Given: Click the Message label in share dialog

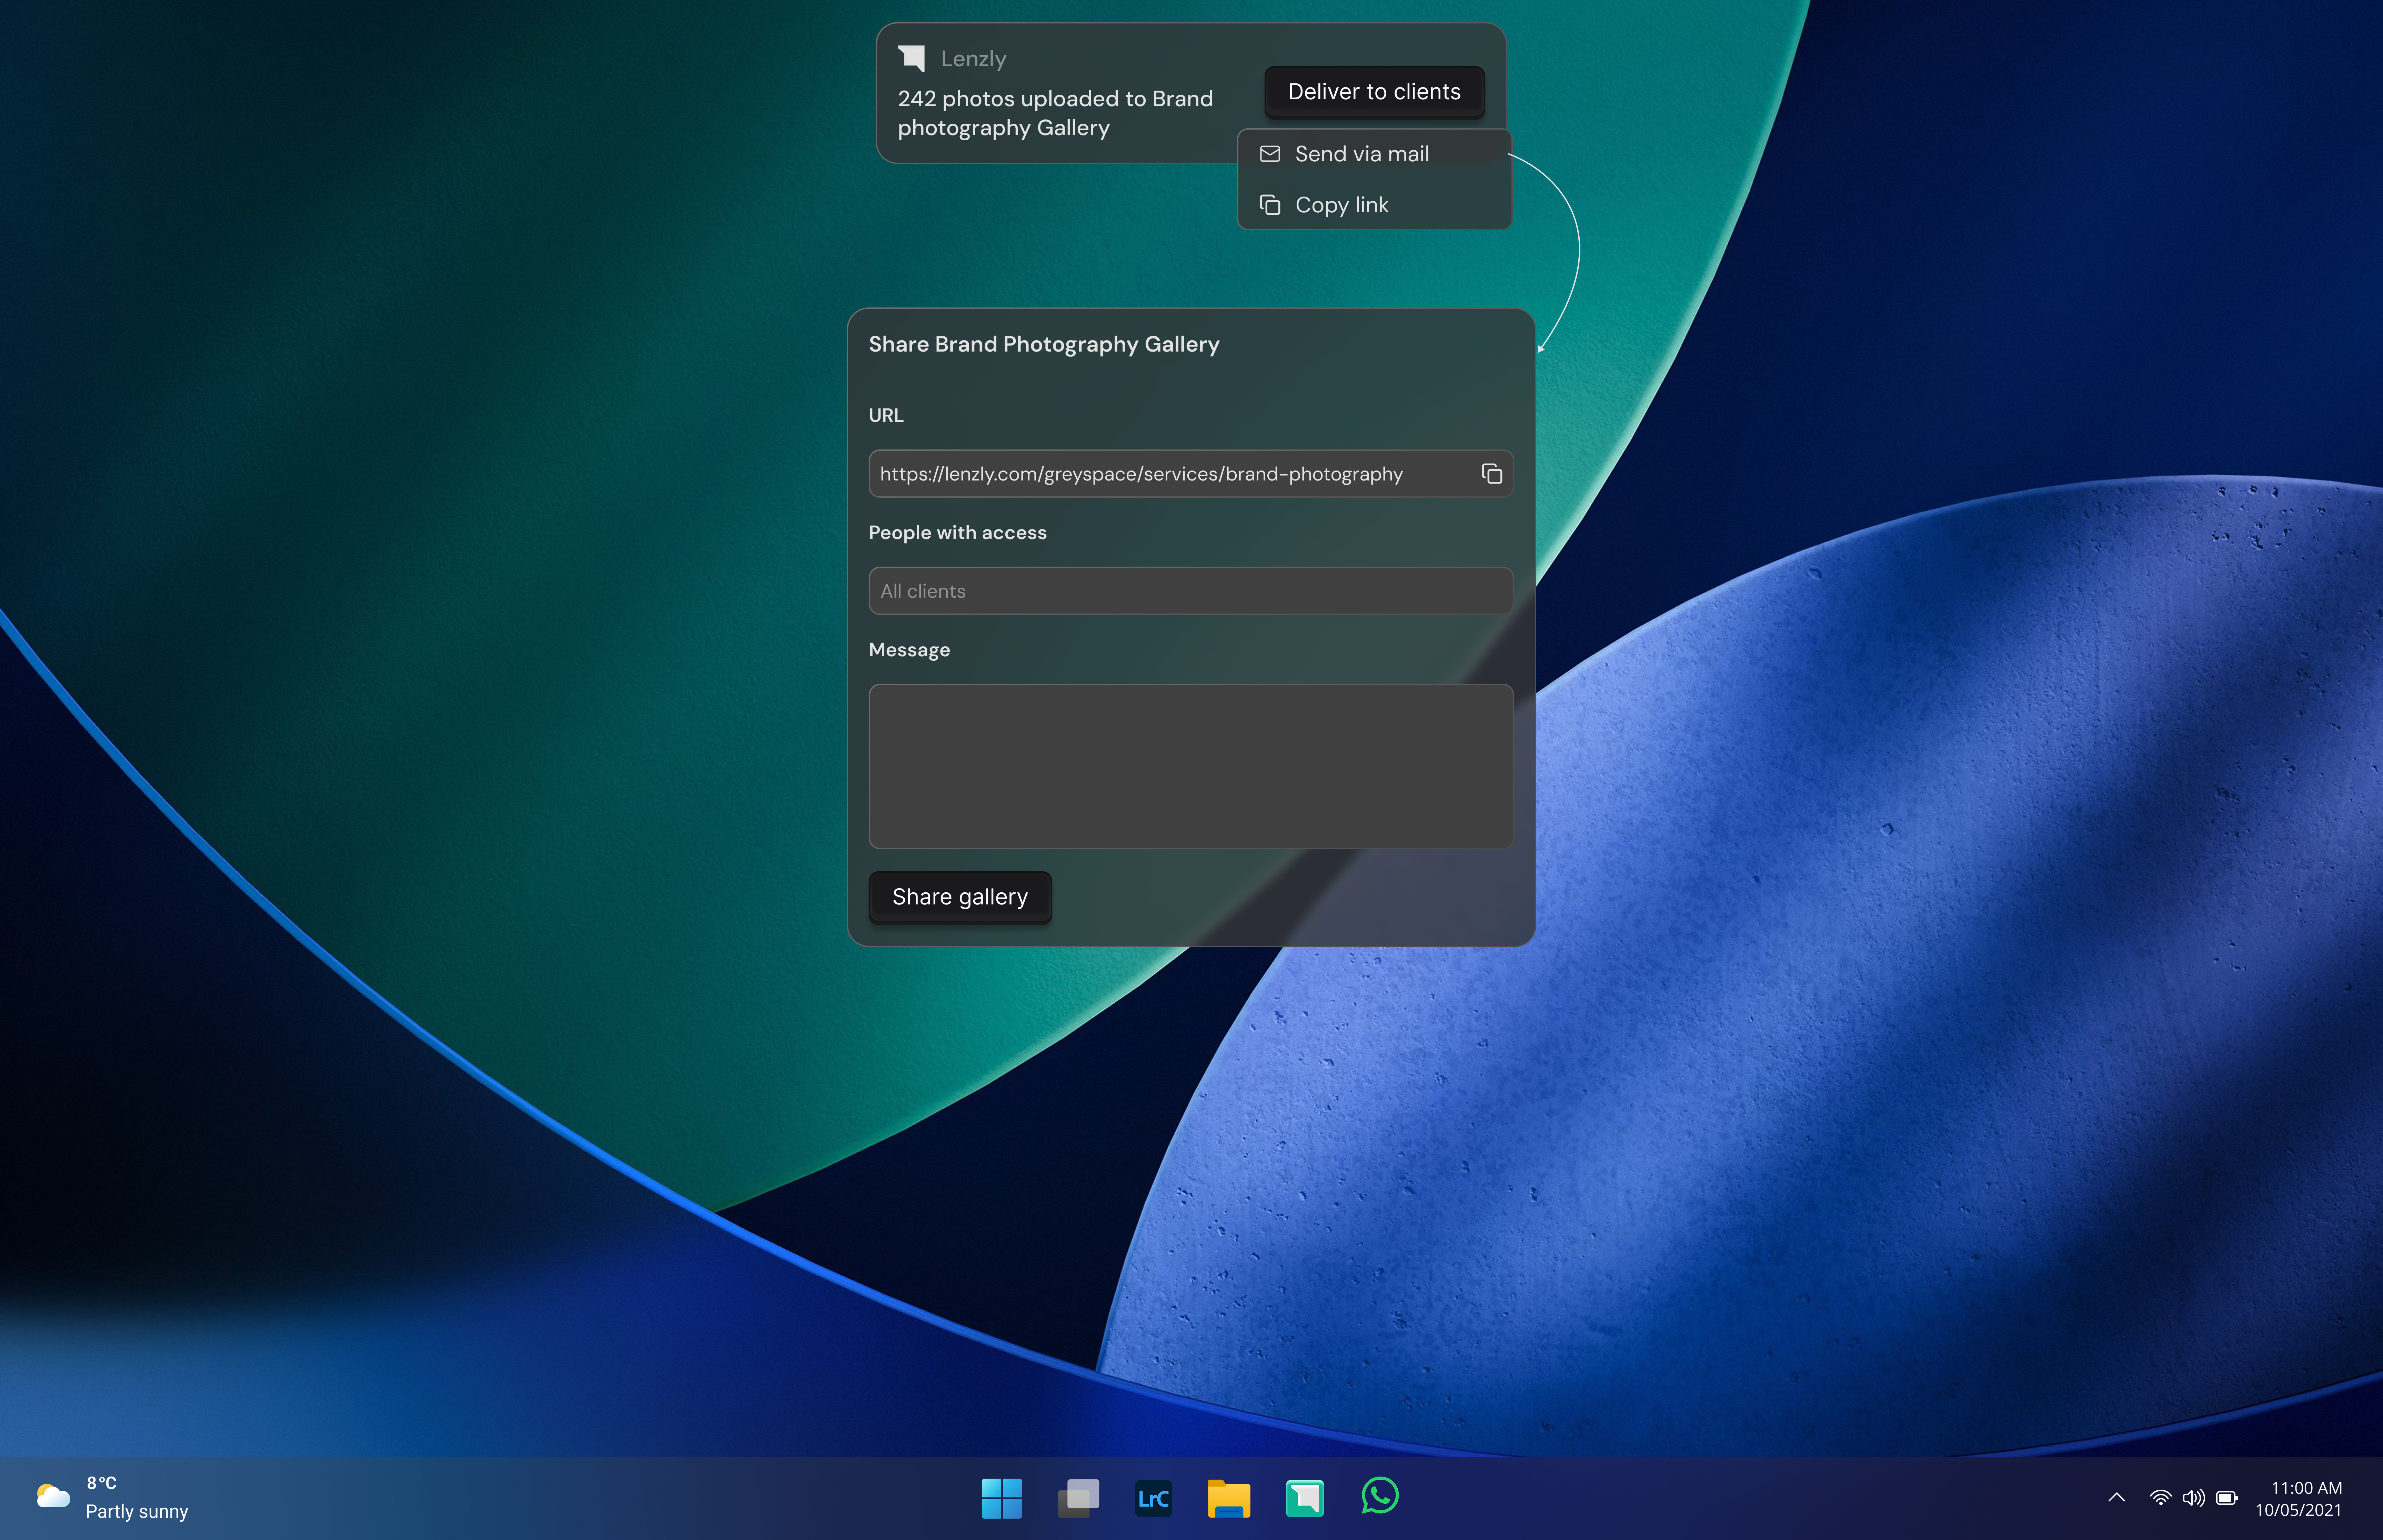Looking at the screenshot, I should coord(909,650).
